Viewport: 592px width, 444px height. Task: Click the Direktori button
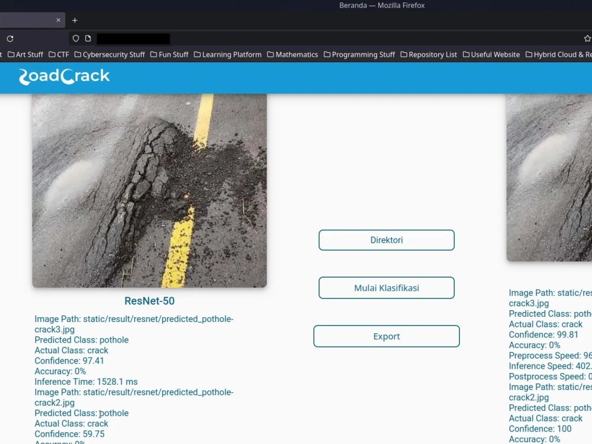click(386, 240)
